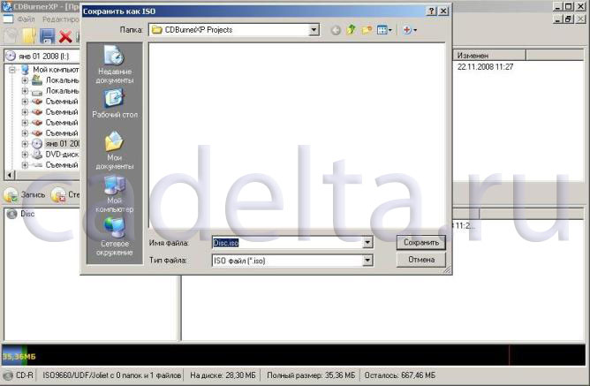The width and height of the screenshot is (590, 386).
Task: Click the red X delete toolbar icon
Action: point(64,36)
